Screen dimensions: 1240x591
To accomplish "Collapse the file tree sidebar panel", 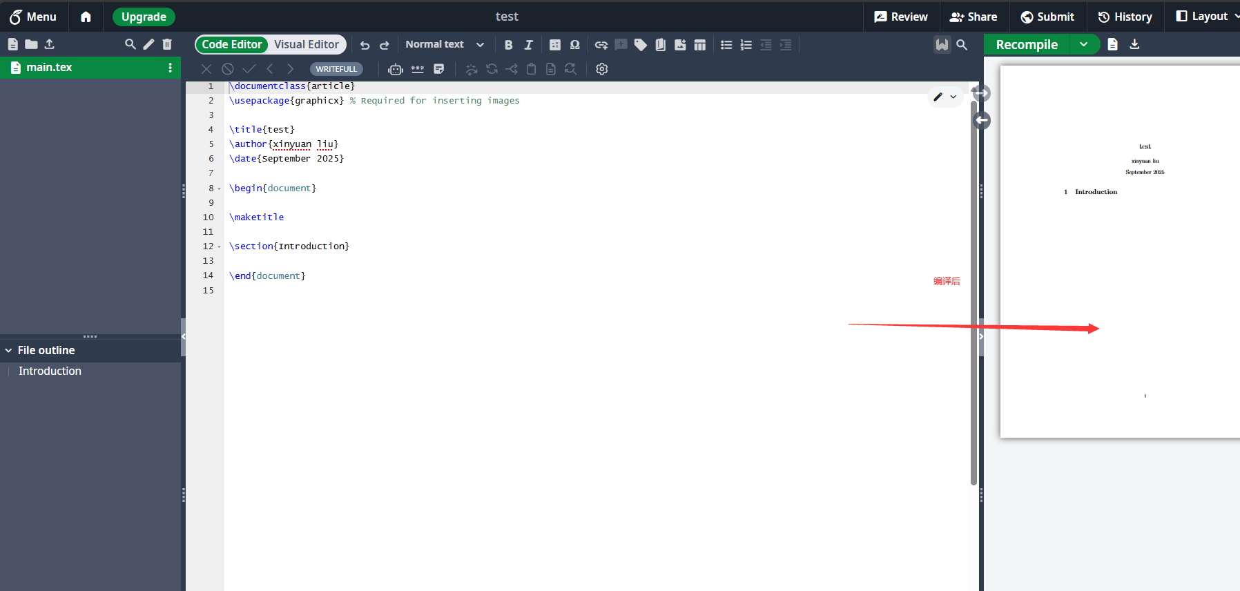I will point(184,336).
